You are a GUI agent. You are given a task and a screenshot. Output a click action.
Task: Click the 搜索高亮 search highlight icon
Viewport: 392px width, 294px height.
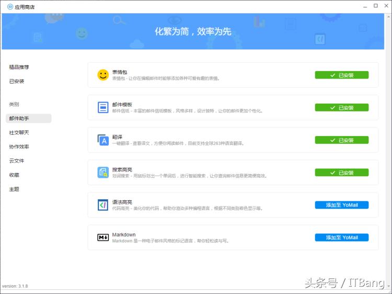coord(103,173)
